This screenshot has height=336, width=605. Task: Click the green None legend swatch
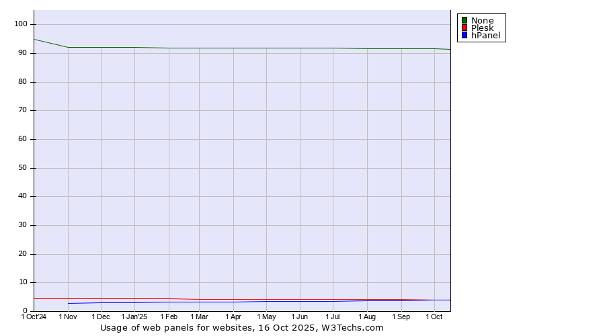[465, 20]
